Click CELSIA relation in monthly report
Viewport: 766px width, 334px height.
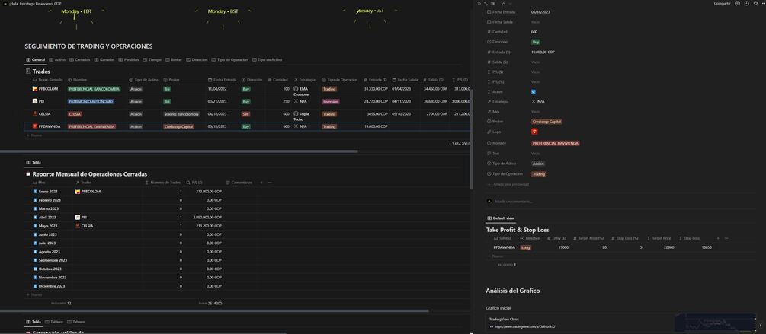(85, 226)
